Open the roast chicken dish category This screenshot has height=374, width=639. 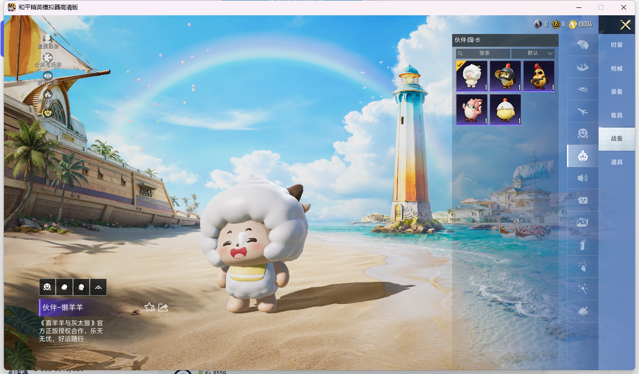point(582,311)
